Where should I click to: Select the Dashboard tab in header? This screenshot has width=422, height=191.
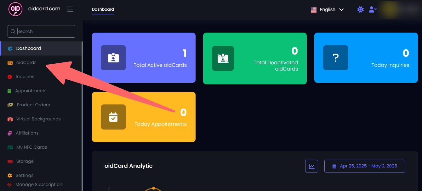[x=103, y=9]
